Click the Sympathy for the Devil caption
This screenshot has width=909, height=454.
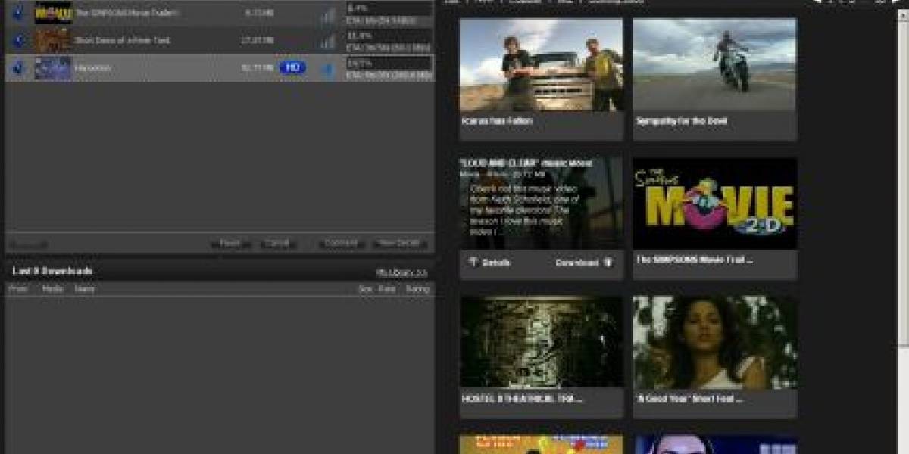[682, 121]
